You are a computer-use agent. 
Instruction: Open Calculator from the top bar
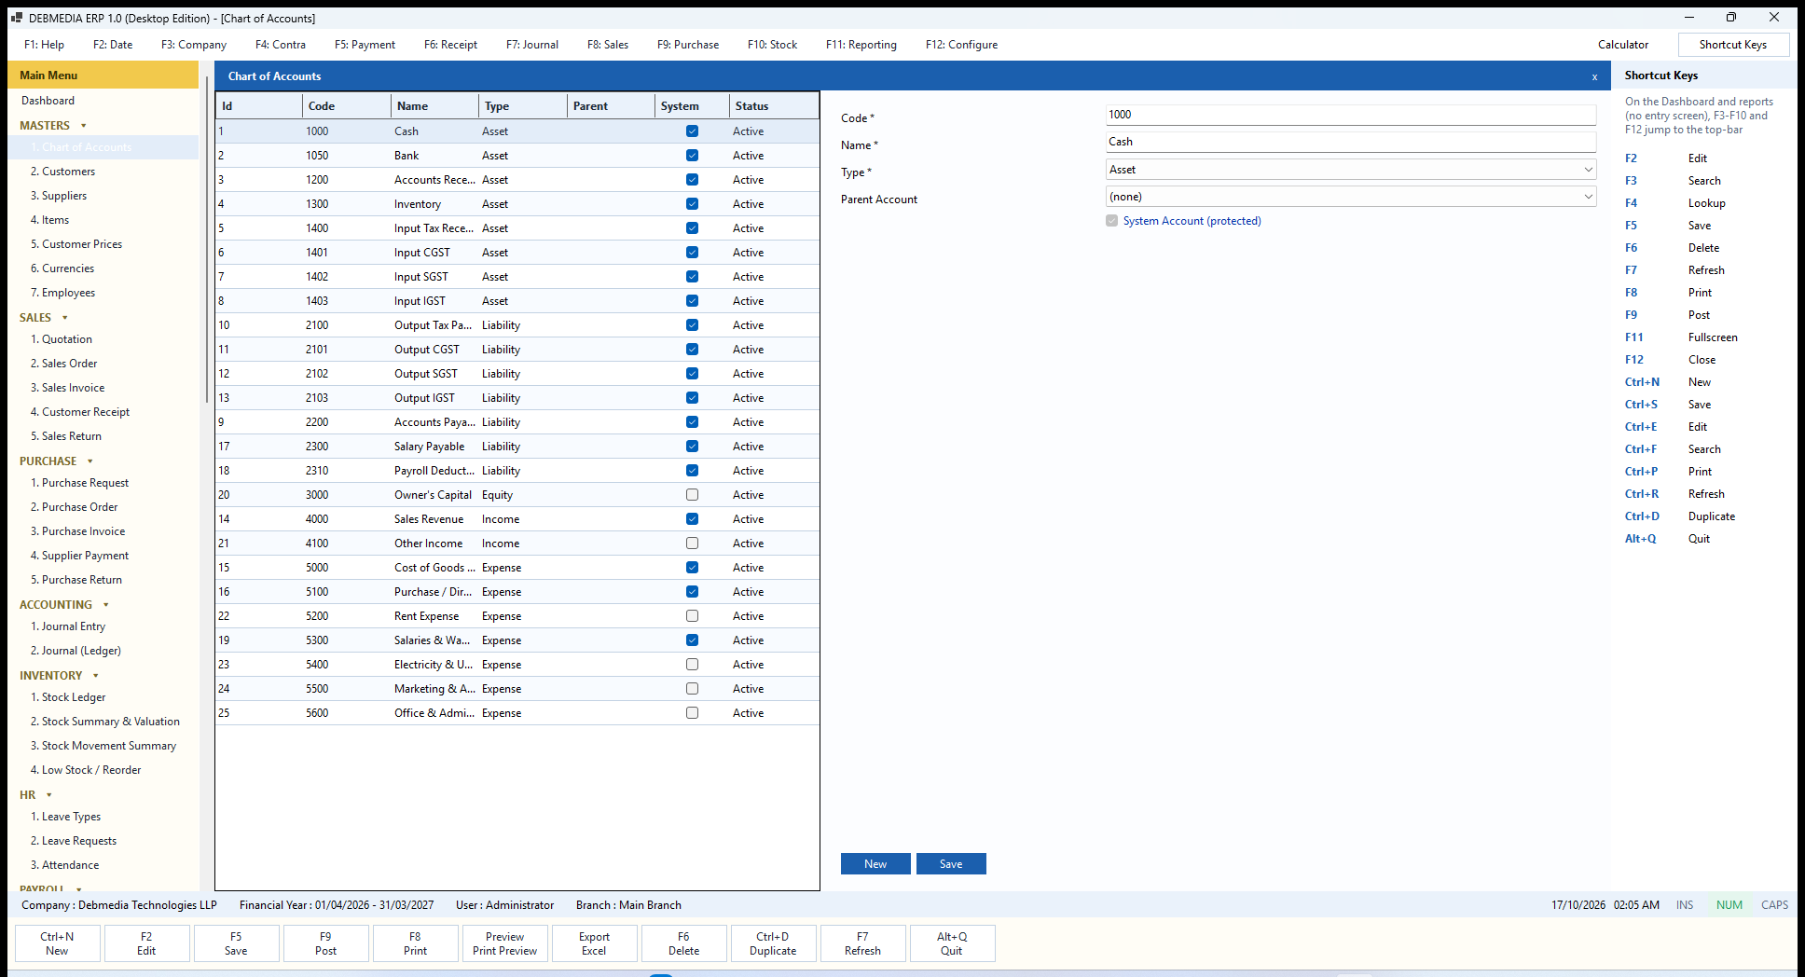(x=1623, y=45)
